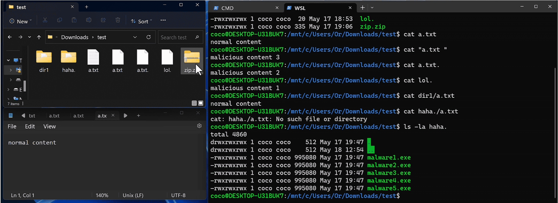
Task: Switch to the CMD terminal tab
Action: 246,8
